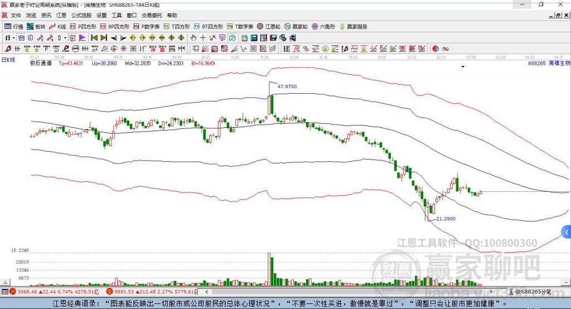Viewport: 571px width, 309px height.
Task: Open the 交易委托 menu
Action: tap(152, 15)
